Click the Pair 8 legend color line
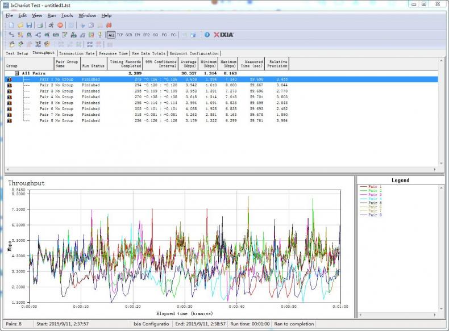This screenshot has width=449, height=331. click(364, 215)
